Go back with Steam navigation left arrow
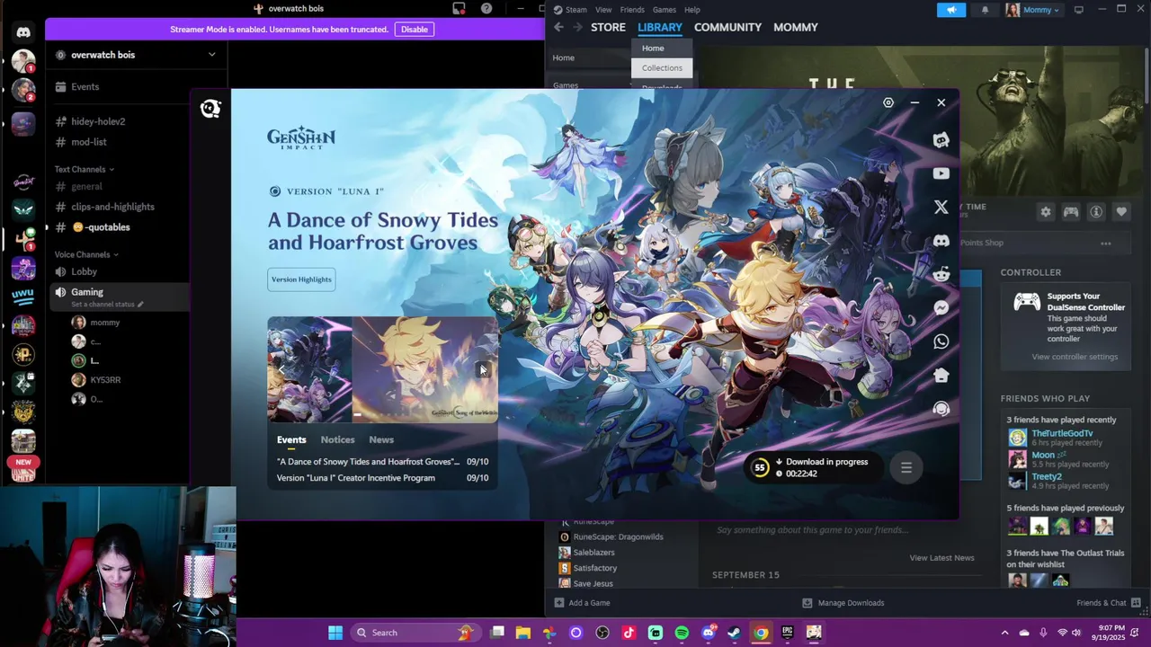The height and width of the screenshot is (647, 1151). point(558,27)
